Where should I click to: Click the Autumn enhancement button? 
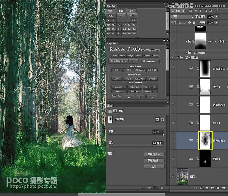[x=119, y=87]
